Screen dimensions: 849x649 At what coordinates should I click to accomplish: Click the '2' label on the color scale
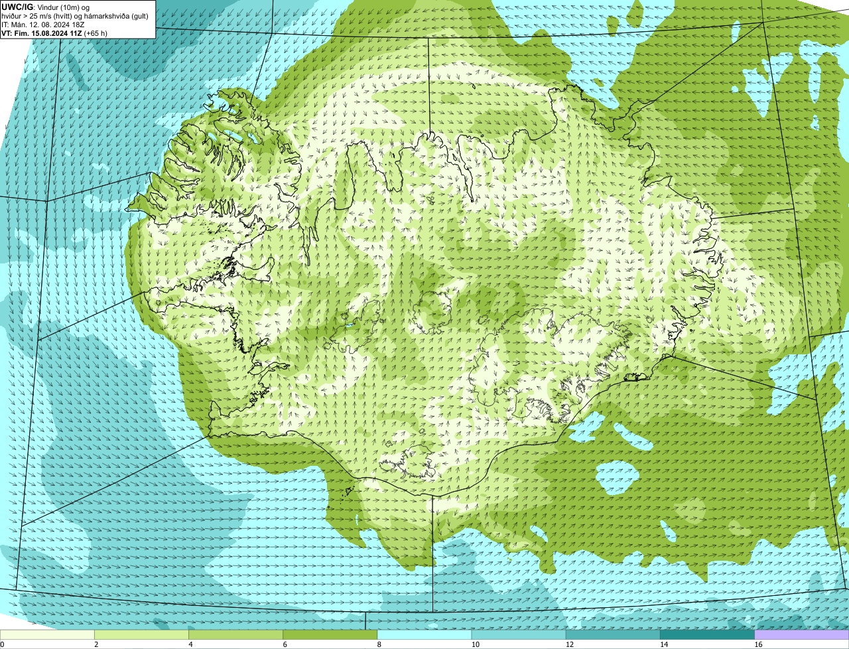click(96, 644)
